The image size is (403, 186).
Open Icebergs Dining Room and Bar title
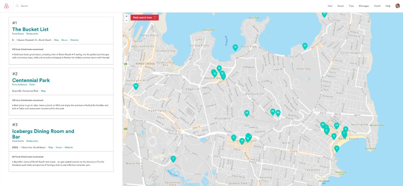coord(43,134)
